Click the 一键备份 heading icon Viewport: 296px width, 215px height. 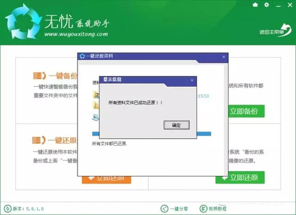click(x=39, y=75)
